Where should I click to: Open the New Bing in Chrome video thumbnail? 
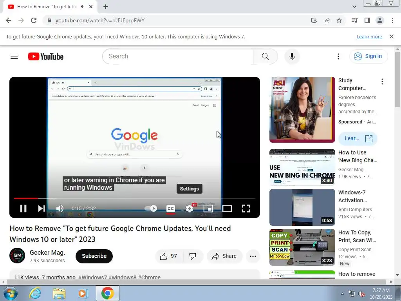(x=302, y=167)
